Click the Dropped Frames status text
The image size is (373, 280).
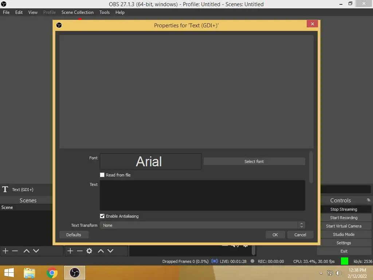tap(185, 261)
